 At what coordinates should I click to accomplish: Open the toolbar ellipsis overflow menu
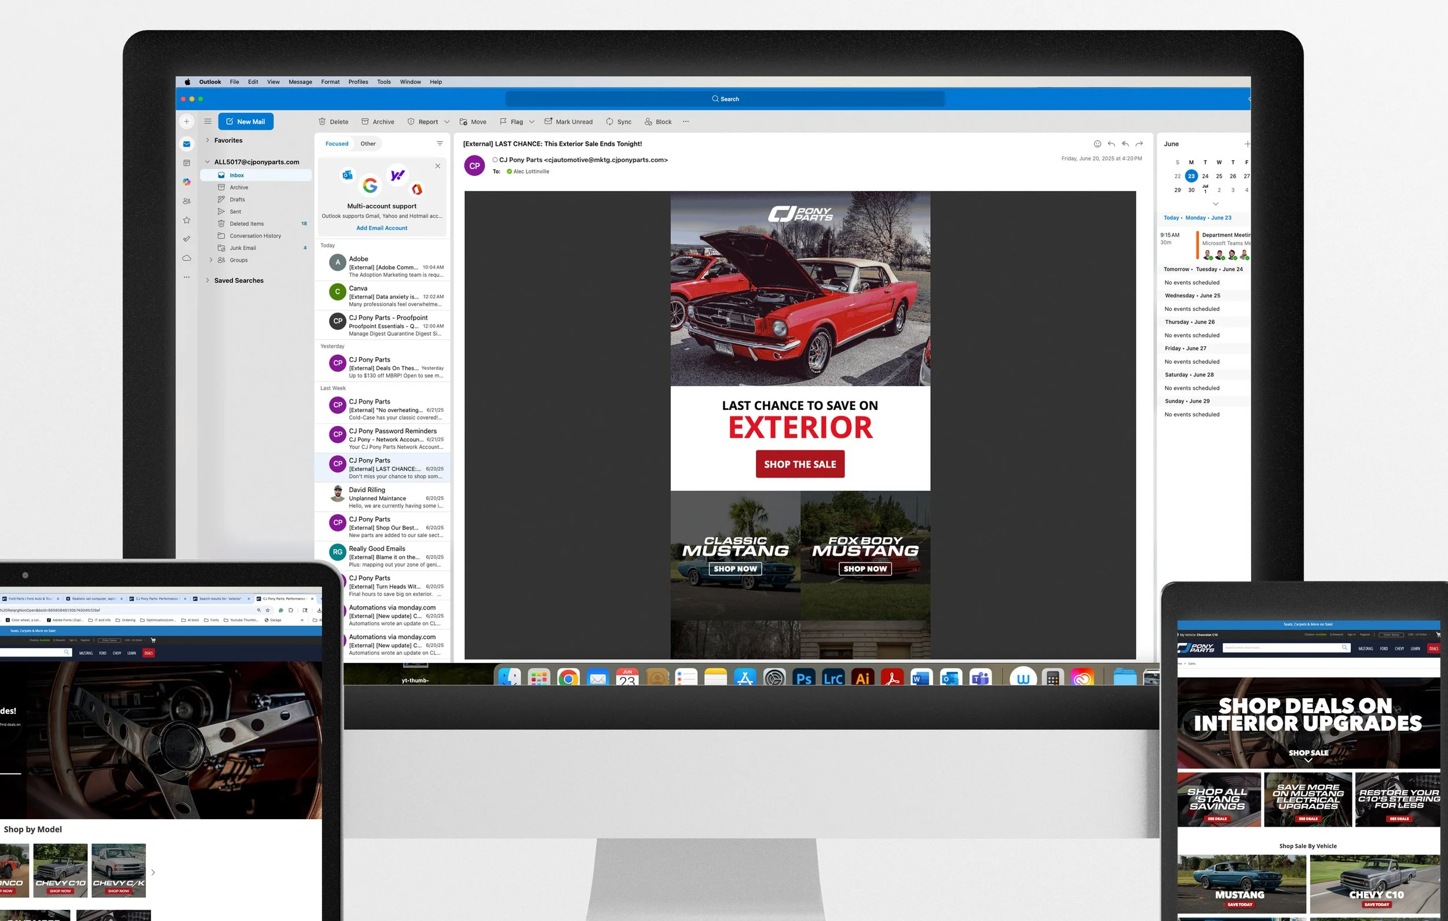pyautogui.click(x=686, y=122)
